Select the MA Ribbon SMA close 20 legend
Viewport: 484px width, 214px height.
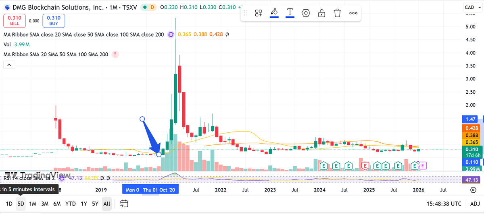pyautogui.click(x=84, y=35)
